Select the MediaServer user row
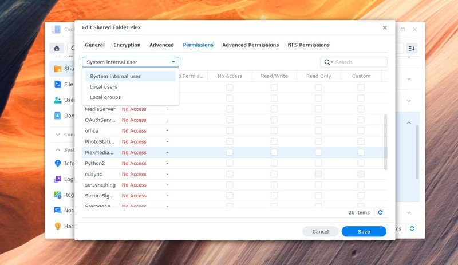This screenshot has height=265, width=458. pos(235,109)
